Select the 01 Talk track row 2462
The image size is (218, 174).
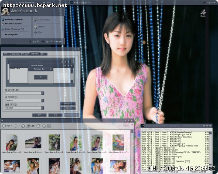[x=175, y=148]
